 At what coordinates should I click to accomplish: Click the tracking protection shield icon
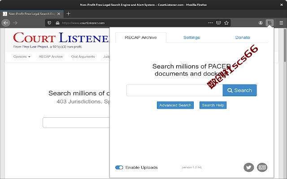(49, 23)
